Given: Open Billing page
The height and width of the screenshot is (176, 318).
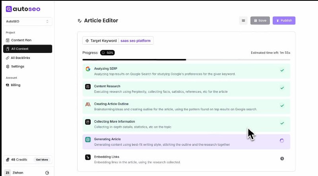Looking at the screenshot, I should point(27,85).
